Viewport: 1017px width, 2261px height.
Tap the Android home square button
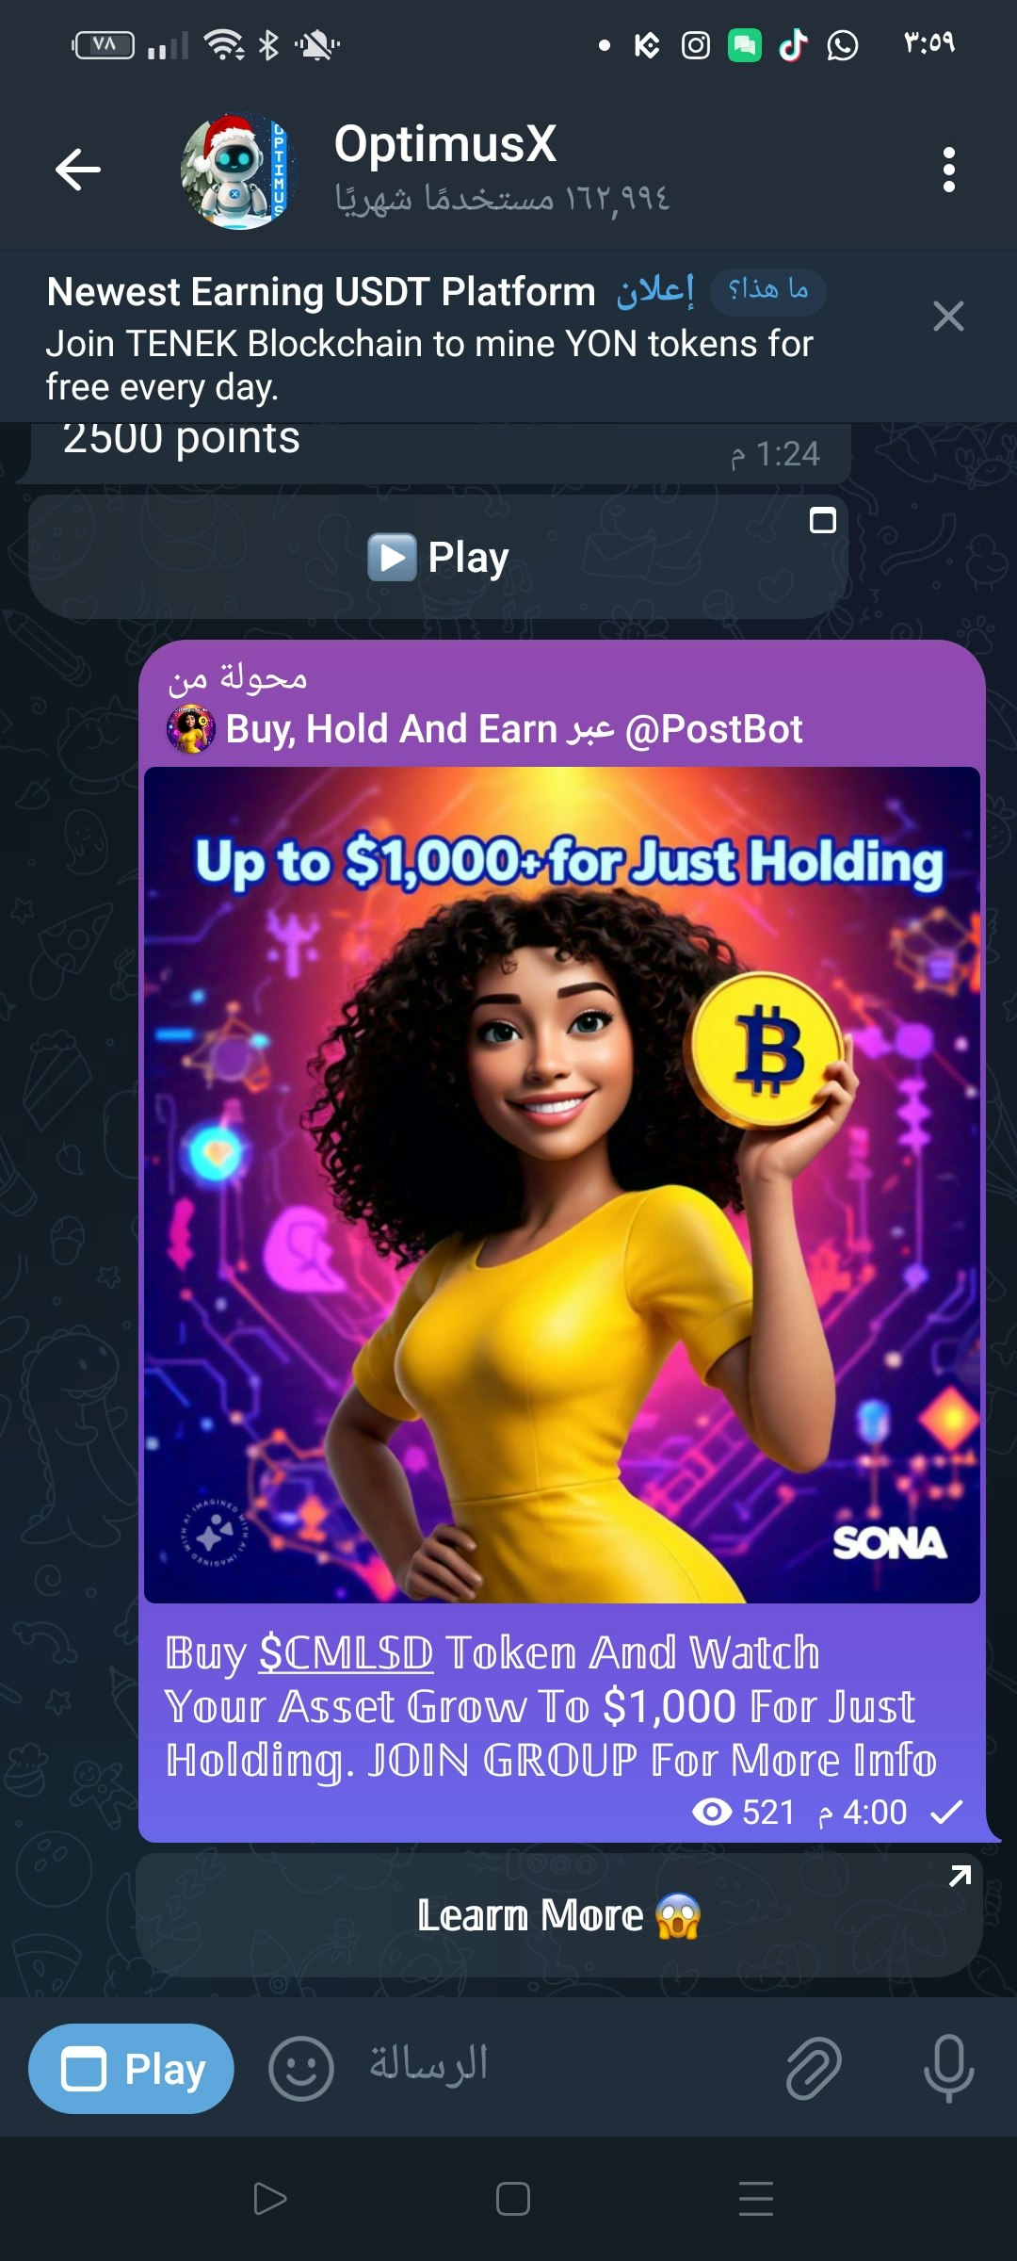tap(513, 2199)
